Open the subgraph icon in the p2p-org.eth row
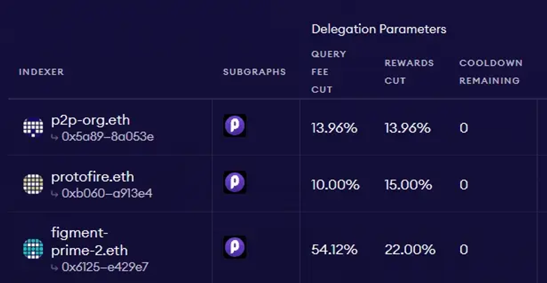547x283 pixels. 235,125
